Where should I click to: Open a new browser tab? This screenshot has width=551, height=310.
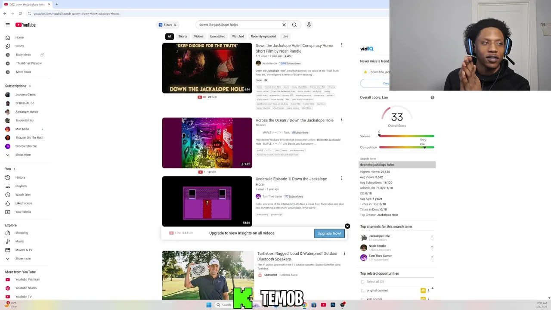click(56, 4)
